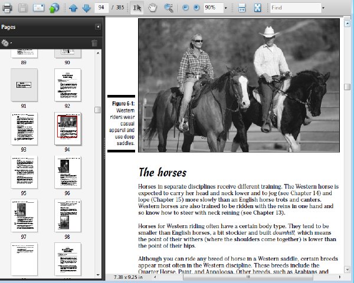Open page 96 thumbnail

click(67, 172)
